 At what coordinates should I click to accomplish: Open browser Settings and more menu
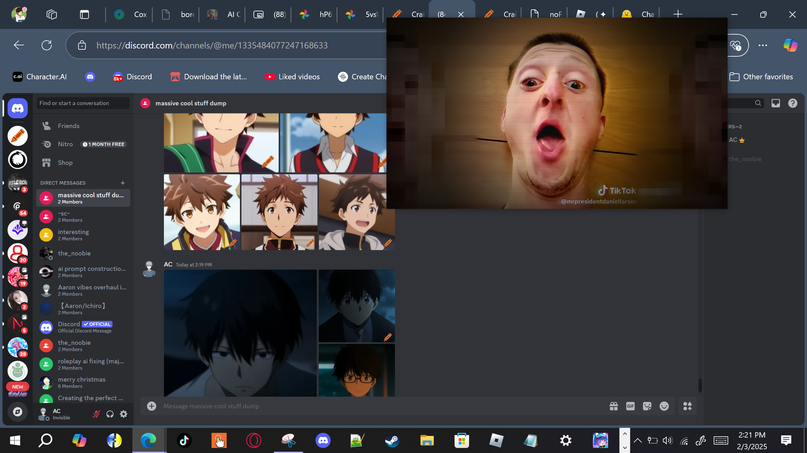(763, 45)
